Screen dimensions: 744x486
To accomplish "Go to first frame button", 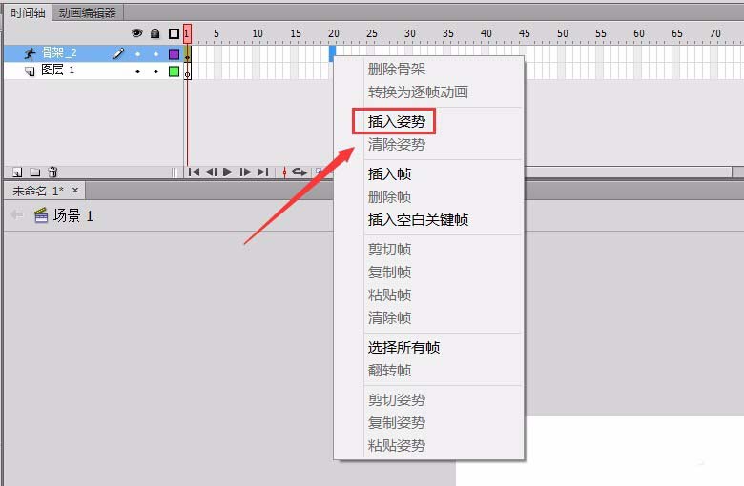I will point(194,172).
